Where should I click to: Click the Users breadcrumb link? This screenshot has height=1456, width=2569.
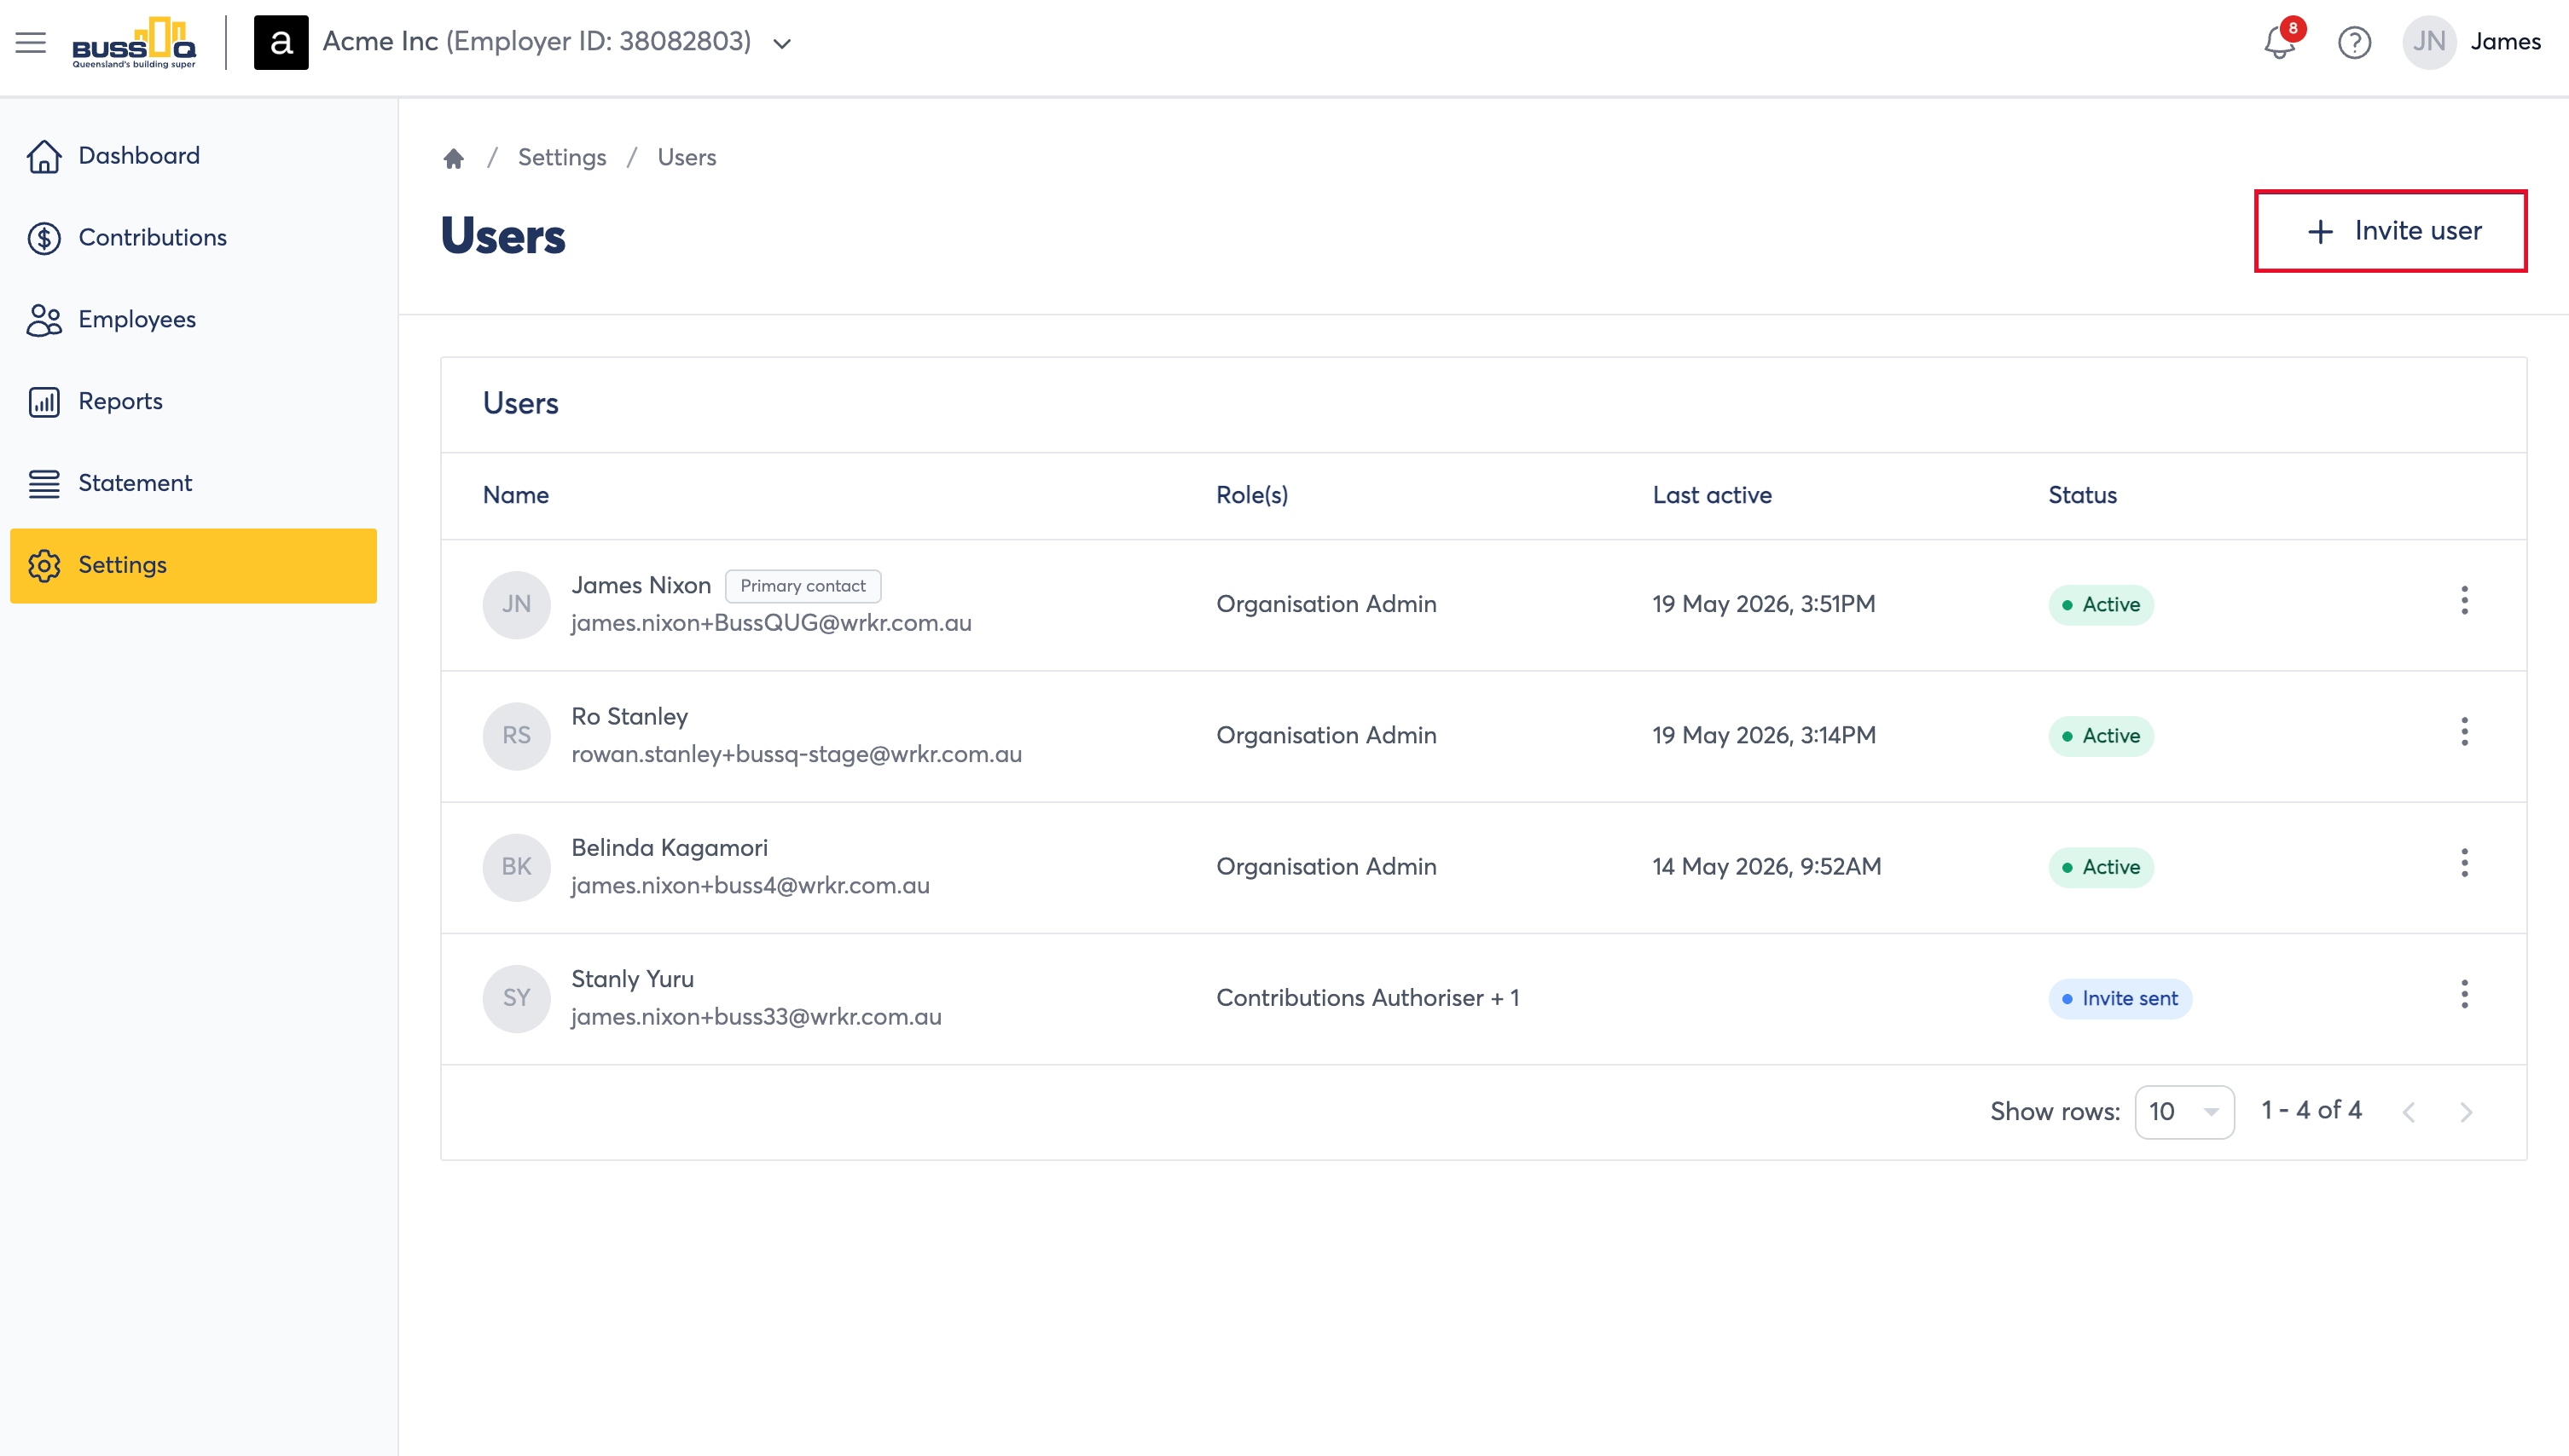click(x=687, y=158)
